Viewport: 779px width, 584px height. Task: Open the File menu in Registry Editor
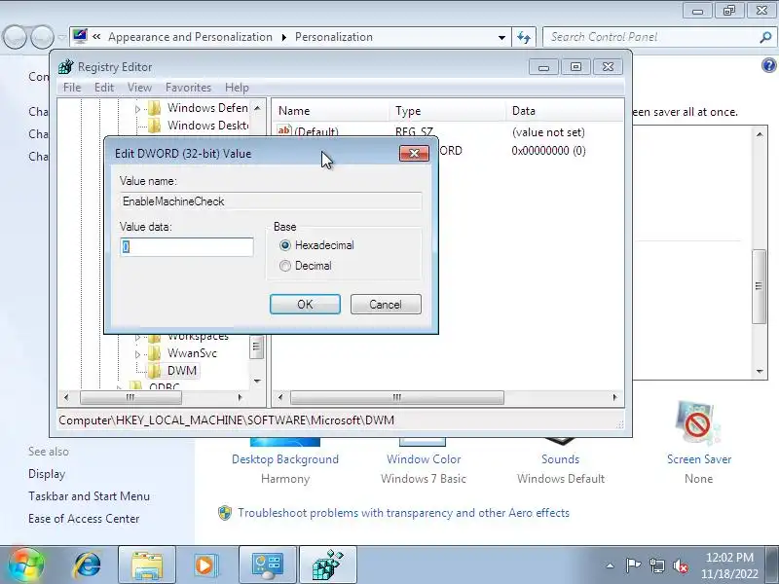point(72,88)
